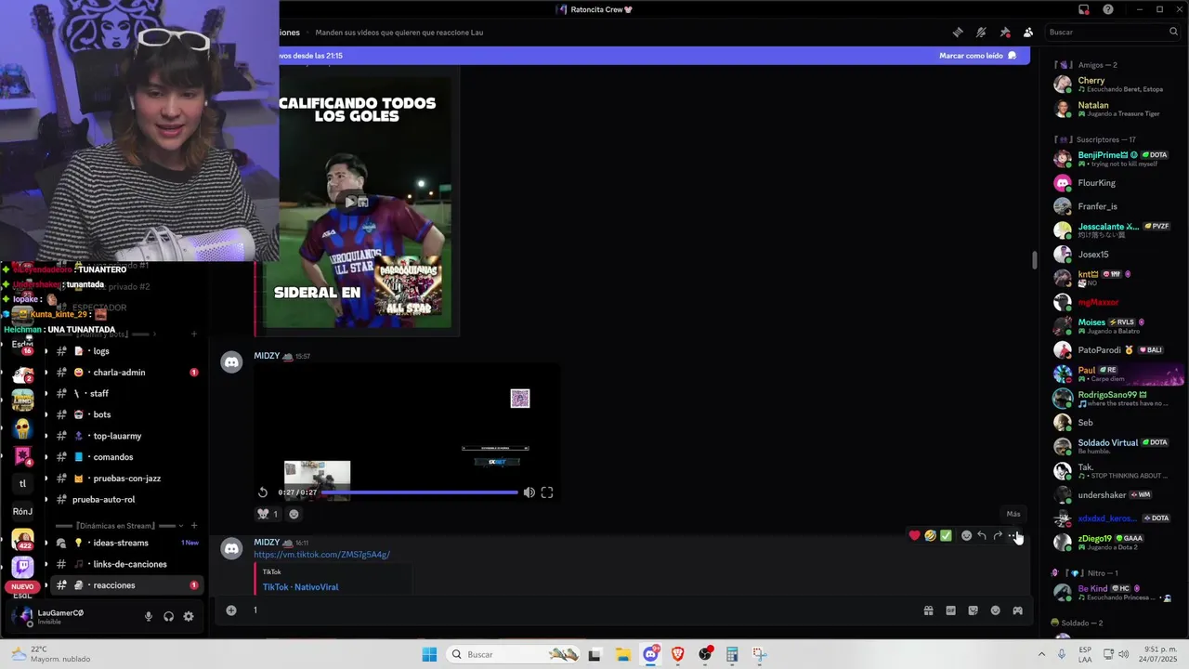The height and width of the screenshot is (669, 1189).
Task: Toggle the member list icon
Action: pos(1028,33)
